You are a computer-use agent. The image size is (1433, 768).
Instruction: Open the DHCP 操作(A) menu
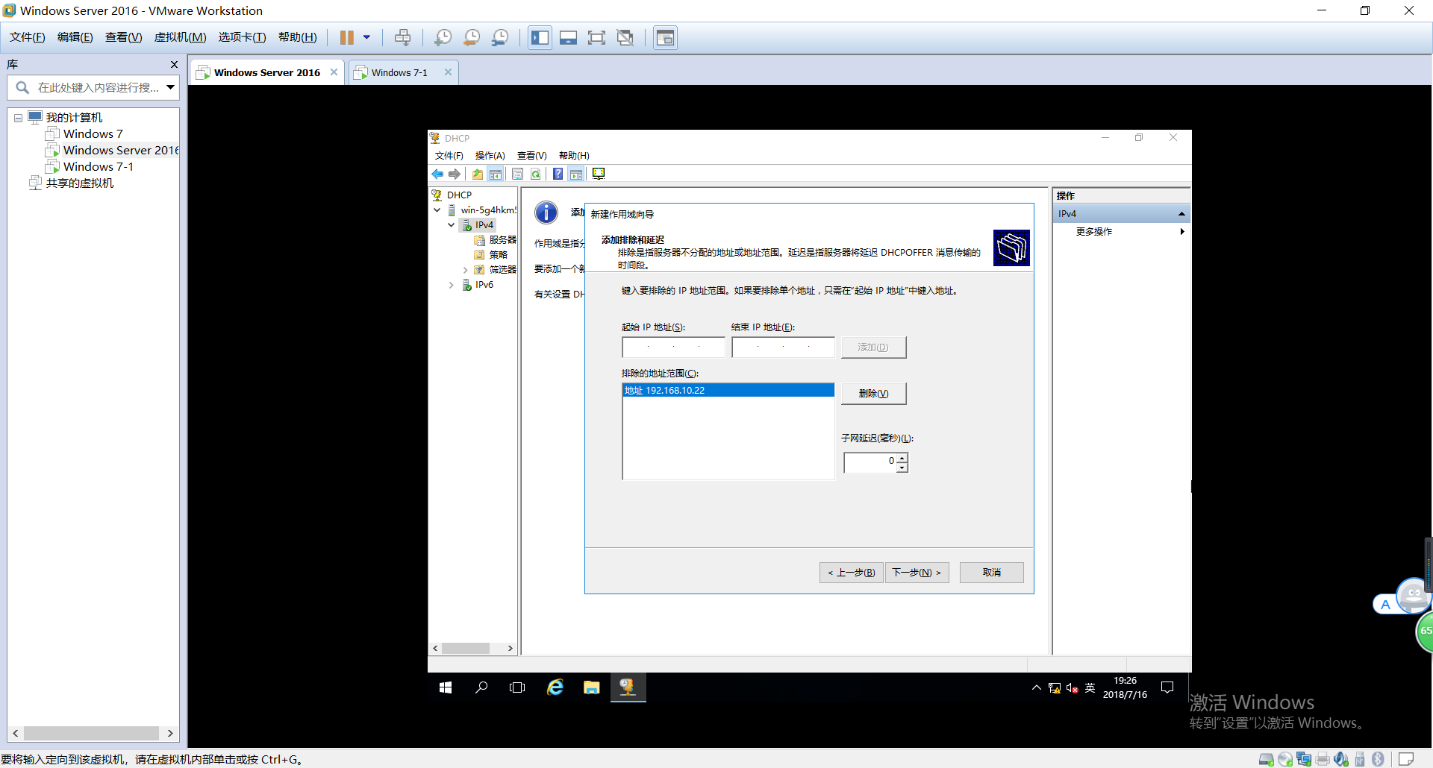pos(490,156)
